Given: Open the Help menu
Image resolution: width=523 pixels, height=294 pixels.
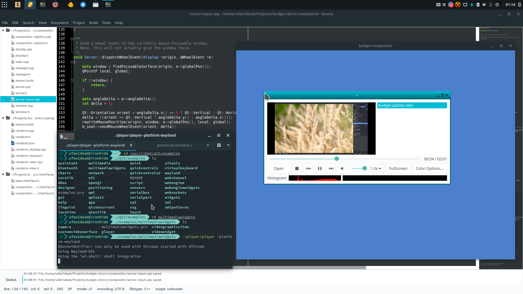Looking at the screenshot, I should click(119, 23).
